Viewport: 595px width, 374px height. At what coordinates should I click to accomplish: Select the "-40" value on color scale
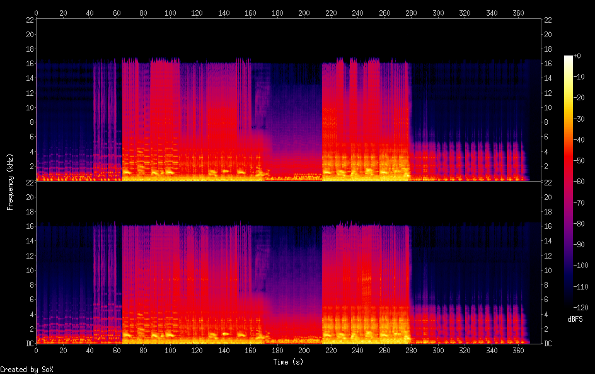(x=579, y=140)
